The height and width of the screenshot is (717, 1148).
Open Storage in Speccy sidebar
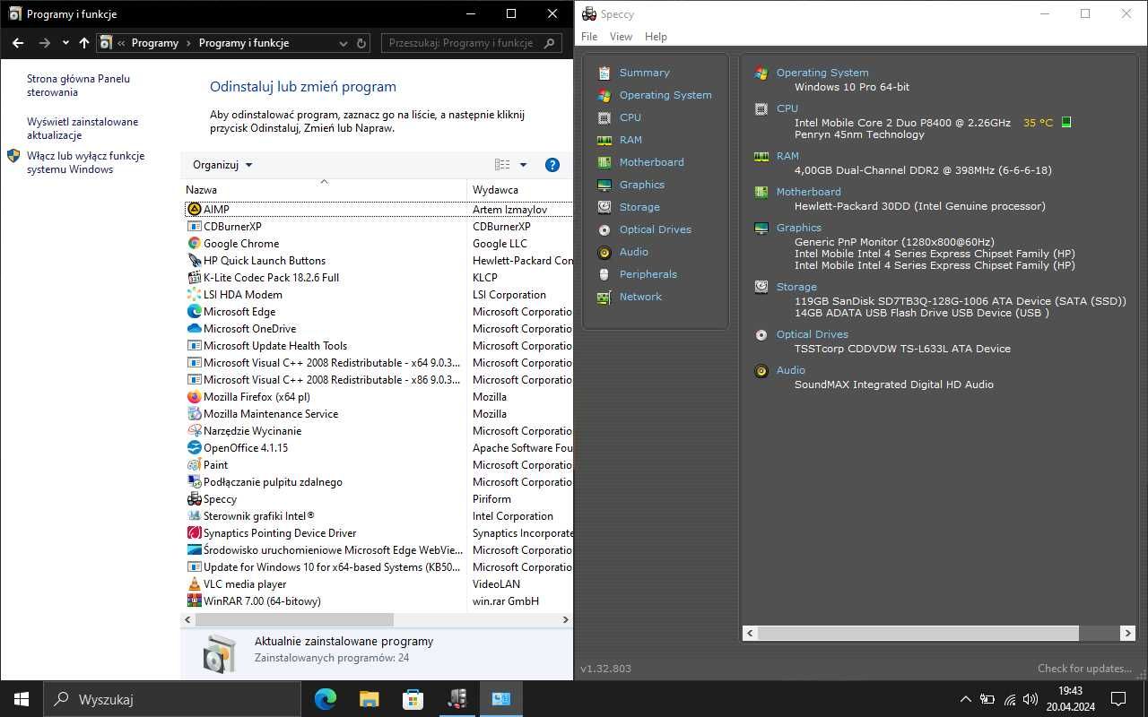pos(639,207)
